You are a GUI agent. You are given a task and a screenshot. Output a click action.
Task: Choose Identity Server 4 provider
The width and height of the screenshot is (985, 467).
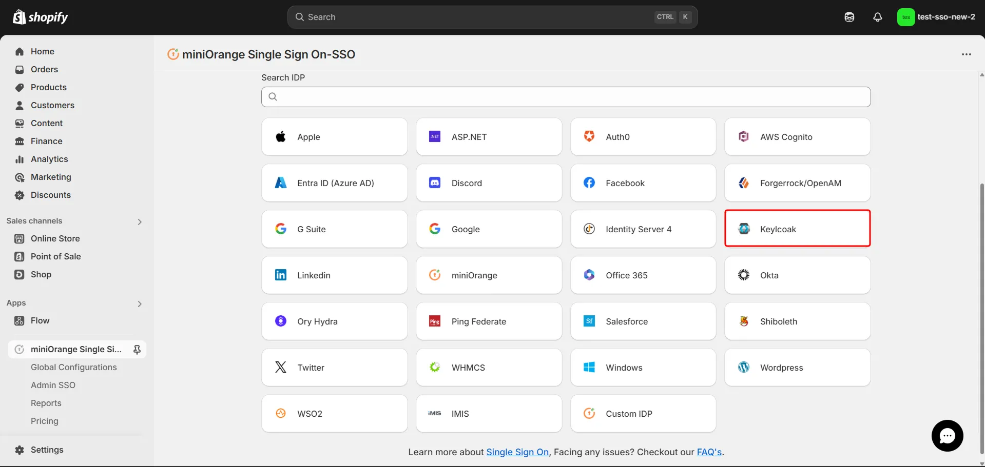643,229
